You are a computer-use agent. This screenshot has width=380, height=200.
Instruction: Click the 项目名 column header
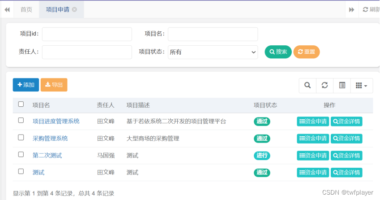(41, 105)
